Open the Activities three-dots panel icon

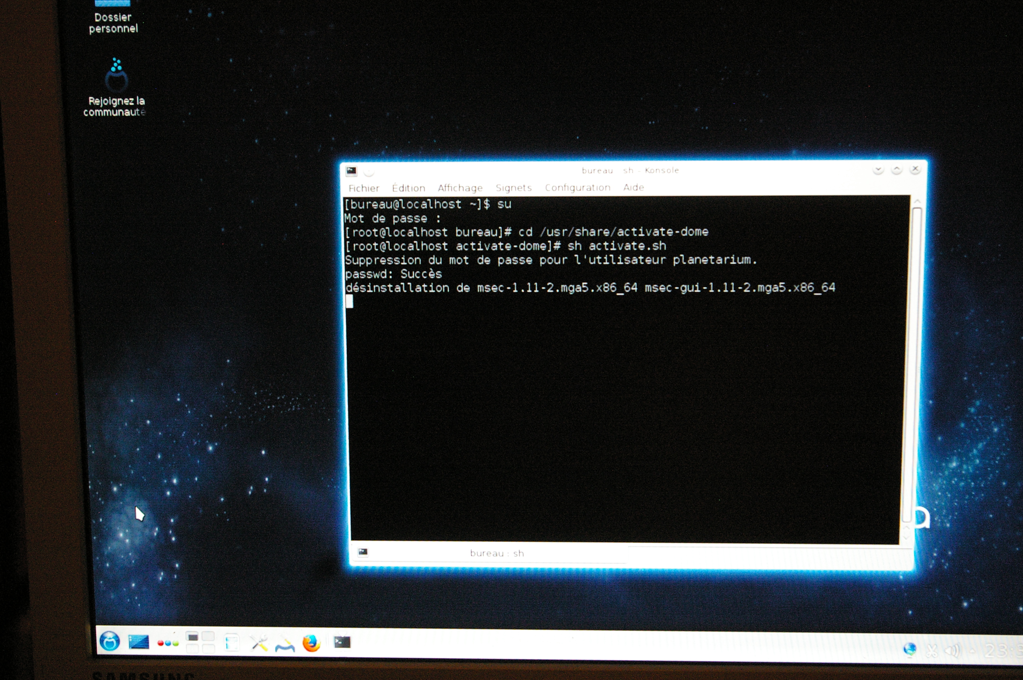click(168, 643)
